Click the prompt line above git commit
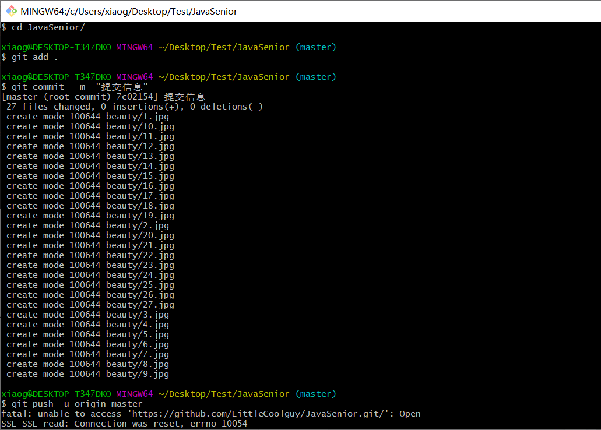 [168, 77]
